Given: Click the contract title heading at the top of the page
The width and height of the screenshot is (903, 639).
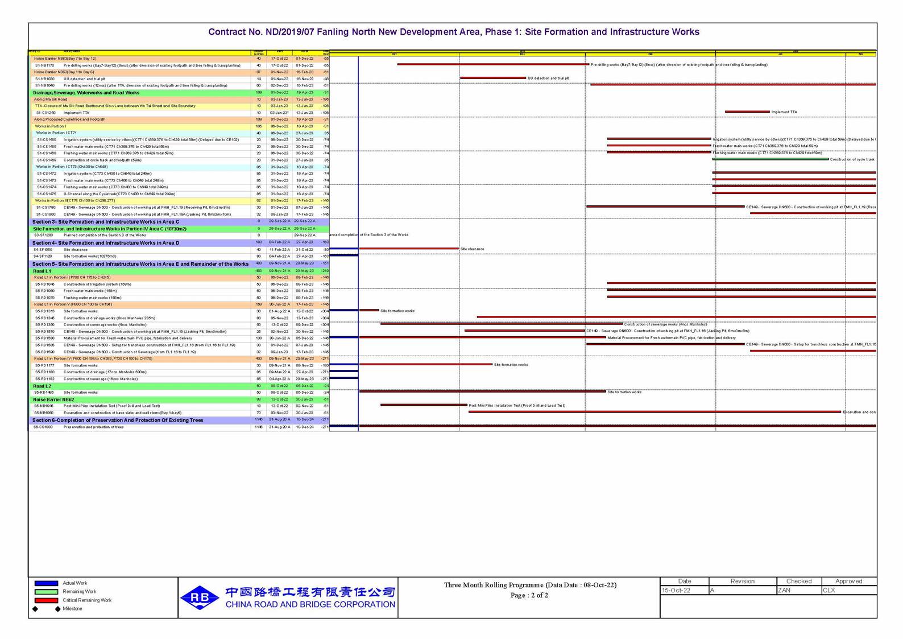Looking at the screenshot, I should pos(453,32).
